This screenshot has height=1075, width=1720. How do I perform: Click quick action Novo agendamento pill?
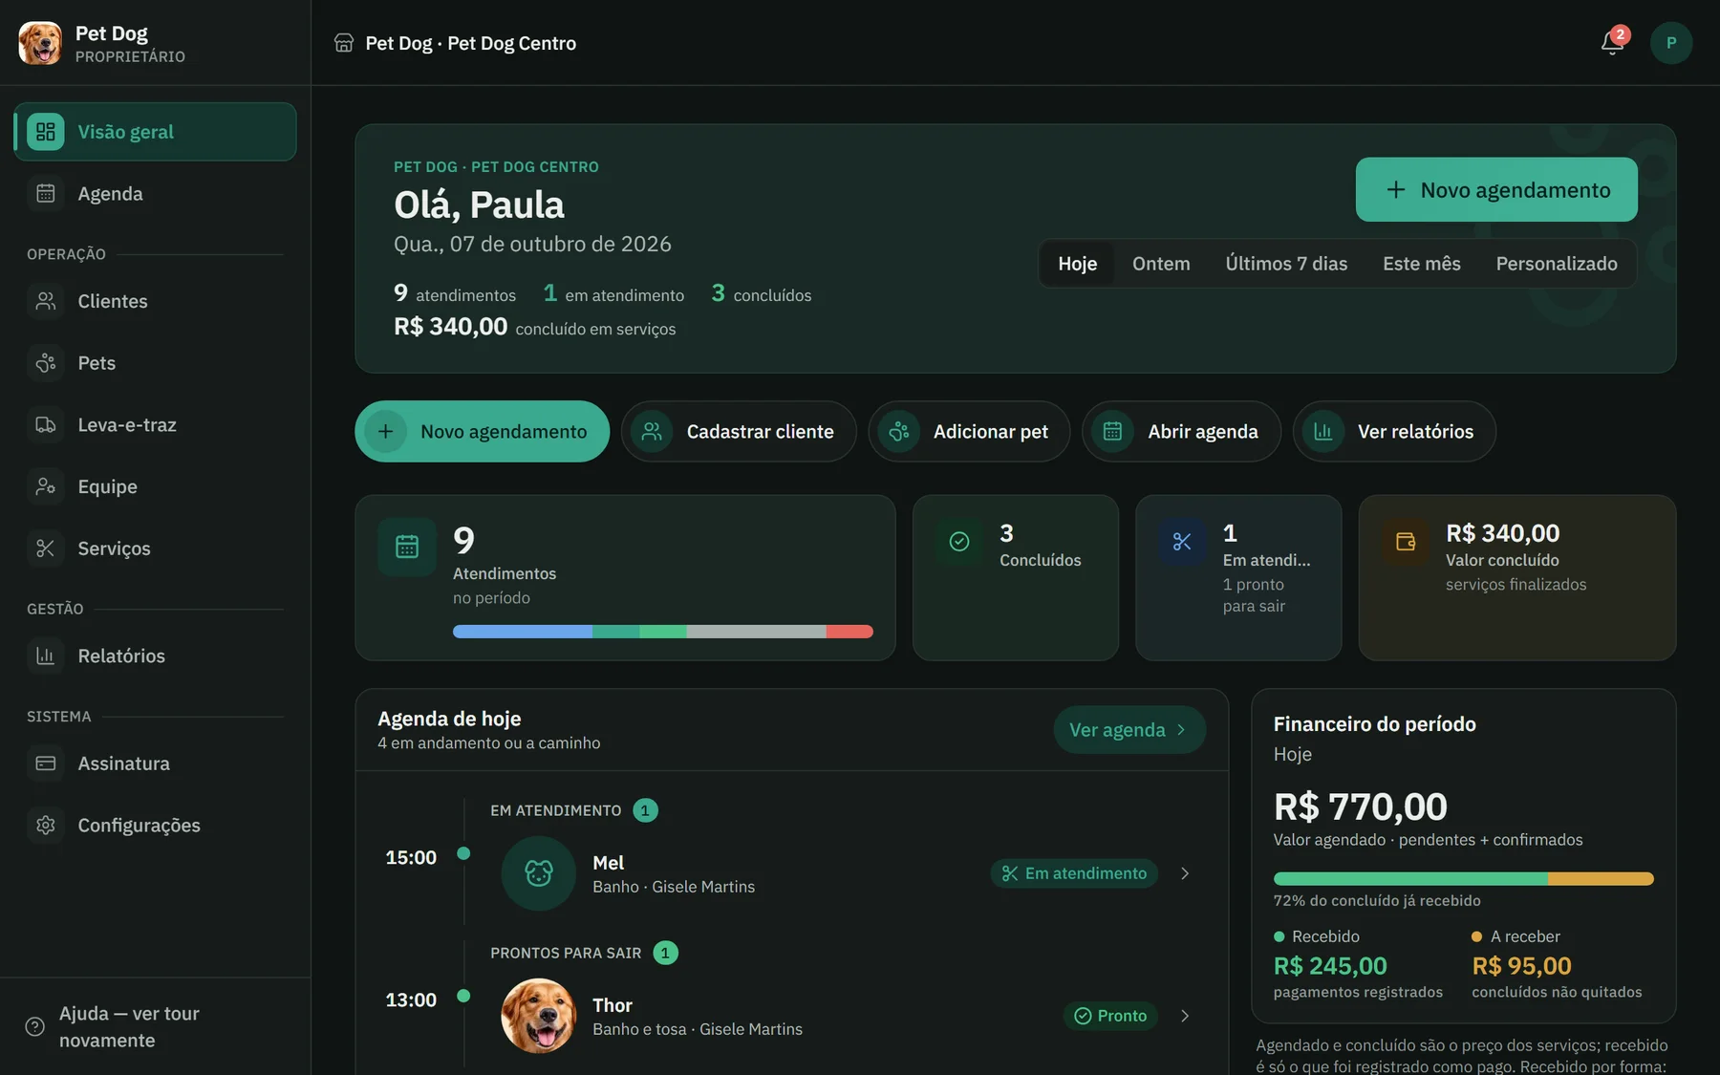(483, 432)
